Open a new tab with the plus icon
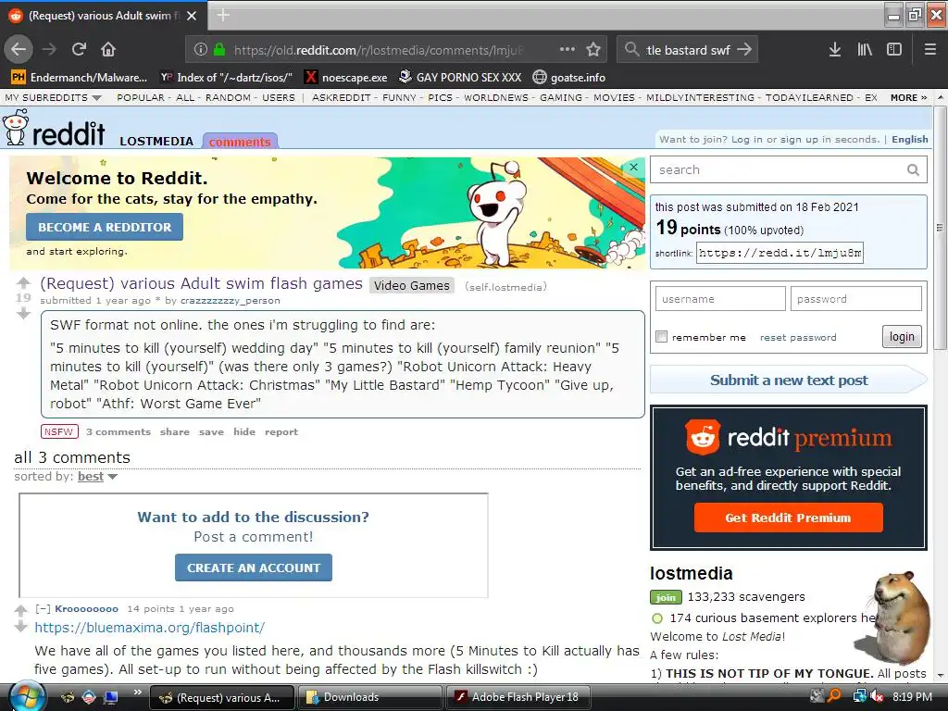948x711 pixels. coord(223,15)
